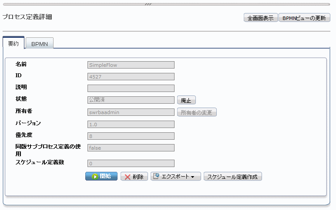This screenshot has width=336, height=210.
Task: Click the スケジュール定義数 label
Action: (40, 162)
